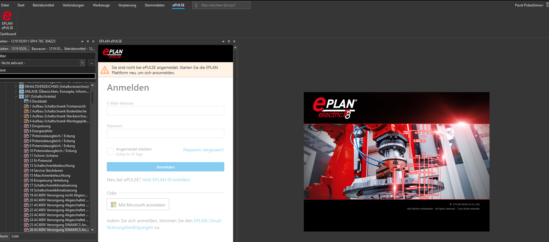
Task: Click page icon of 2 Aufbau Schaltschrank Bodenbleche
Action: coord(26,111)
